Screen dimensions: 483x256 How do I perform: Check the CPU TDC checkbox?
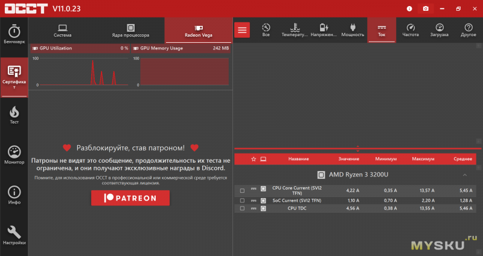pos(243,208)
